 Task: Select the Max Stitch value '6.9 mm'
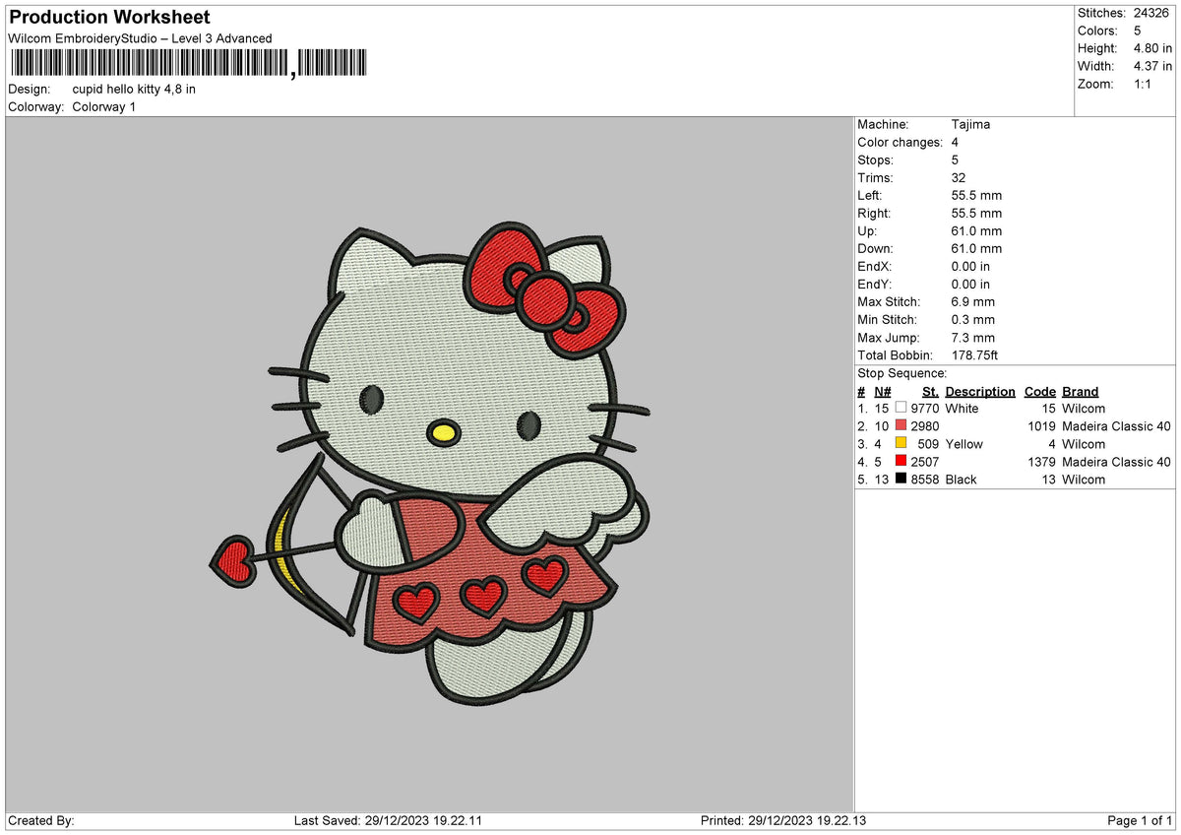973,301
